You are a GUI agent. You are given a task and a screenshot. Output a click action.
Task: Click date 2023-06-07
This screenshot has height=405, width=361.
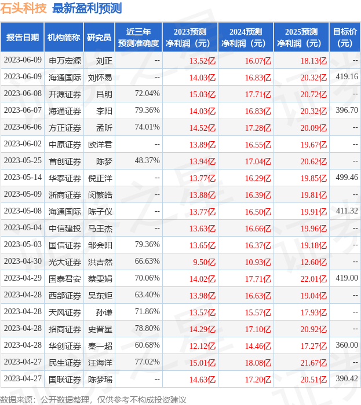[23, 111]
